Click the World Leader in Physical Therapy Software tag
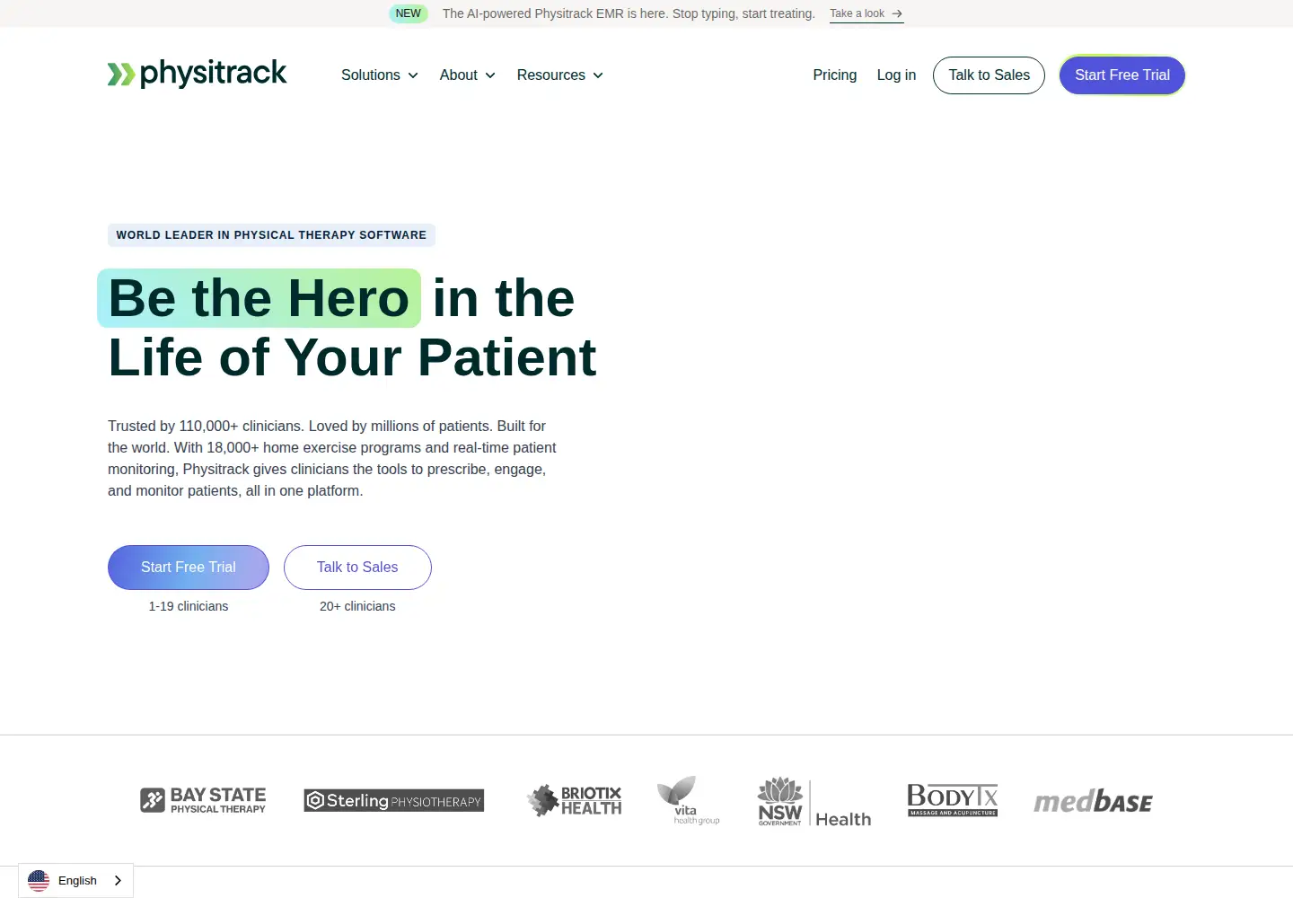The width and height of the screenshot is (1293, 898). pos(271,235)
